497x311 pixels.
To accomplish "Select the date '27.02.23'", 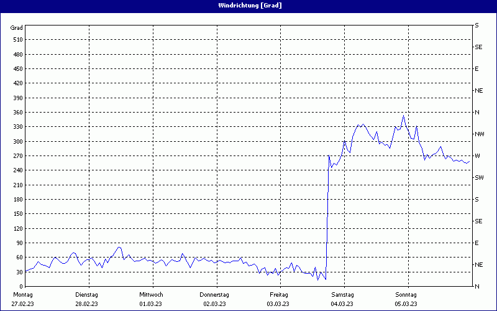I will click(22, 304).
